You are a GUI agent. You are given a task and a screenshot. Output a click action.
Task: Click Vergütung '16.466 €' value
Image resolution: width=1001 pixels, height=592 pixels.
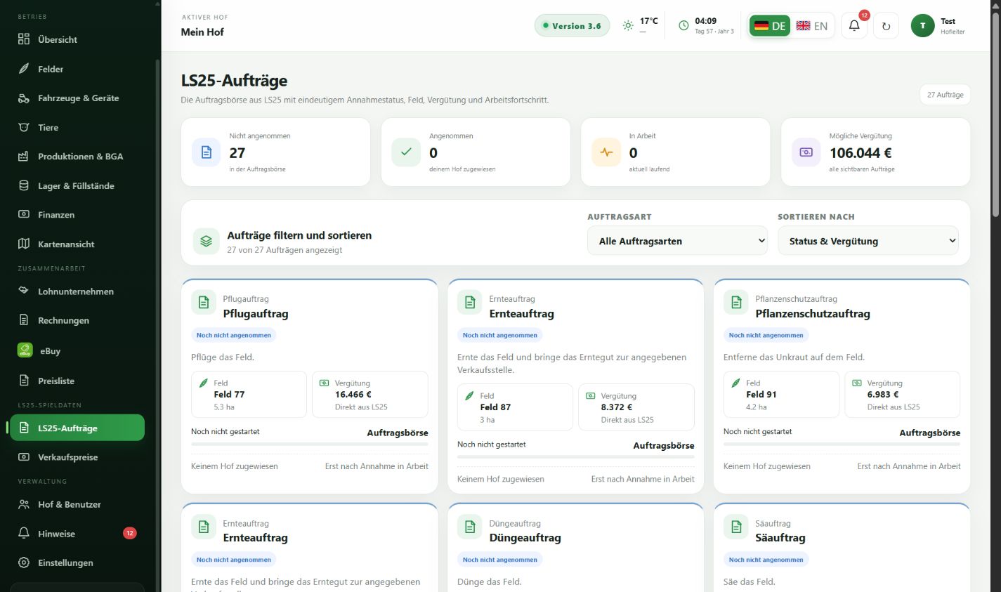(353, 395)
